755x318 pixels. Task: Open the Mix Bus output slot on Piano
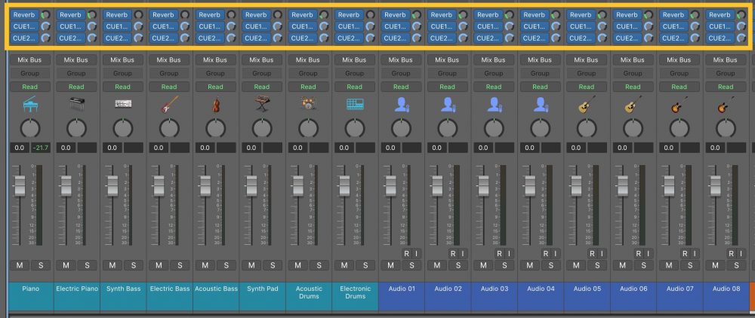pyautogui.click(x=30, y=60)
